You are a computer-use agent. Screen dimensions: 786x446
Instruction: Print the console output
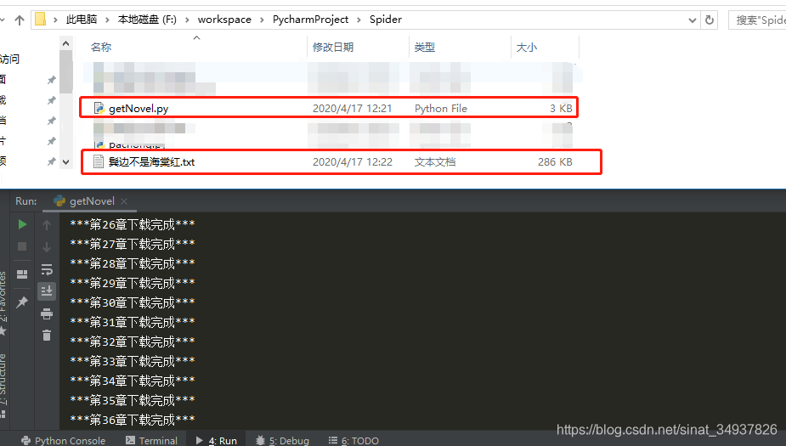(x=47, y=313)
